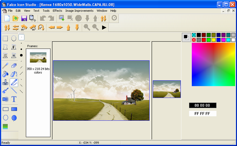Select the filled ellipse shape tool
Viewport: 237px width, 146px height.
(14, 118)
